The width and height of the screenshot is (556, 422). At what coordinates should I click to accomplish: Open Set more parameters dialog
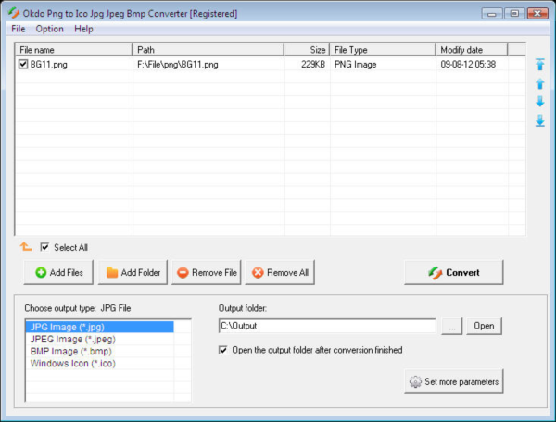click(453, 381)
